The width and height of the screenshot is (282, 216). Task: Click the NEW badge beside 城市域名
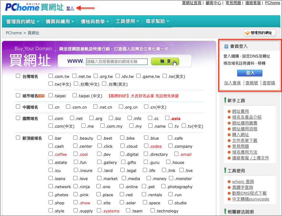pyautogui.click(x=41, y=96)
